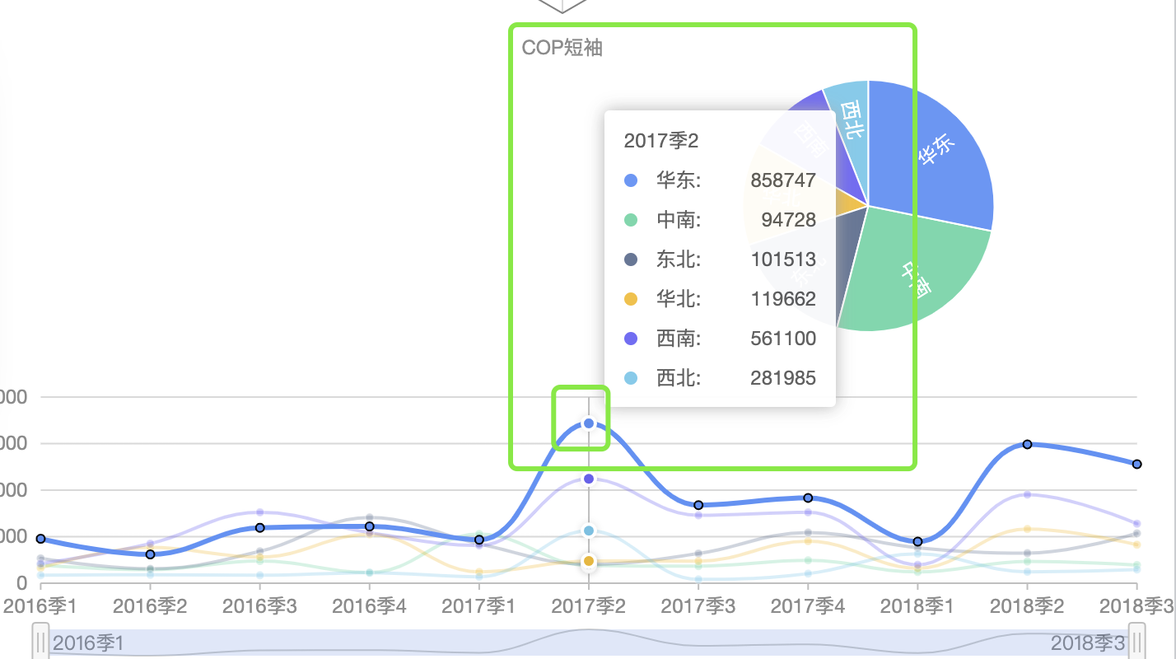1176x659 pixels.
Task: Click the gray 东北 legend dot
Action: (x=632, y=259)
